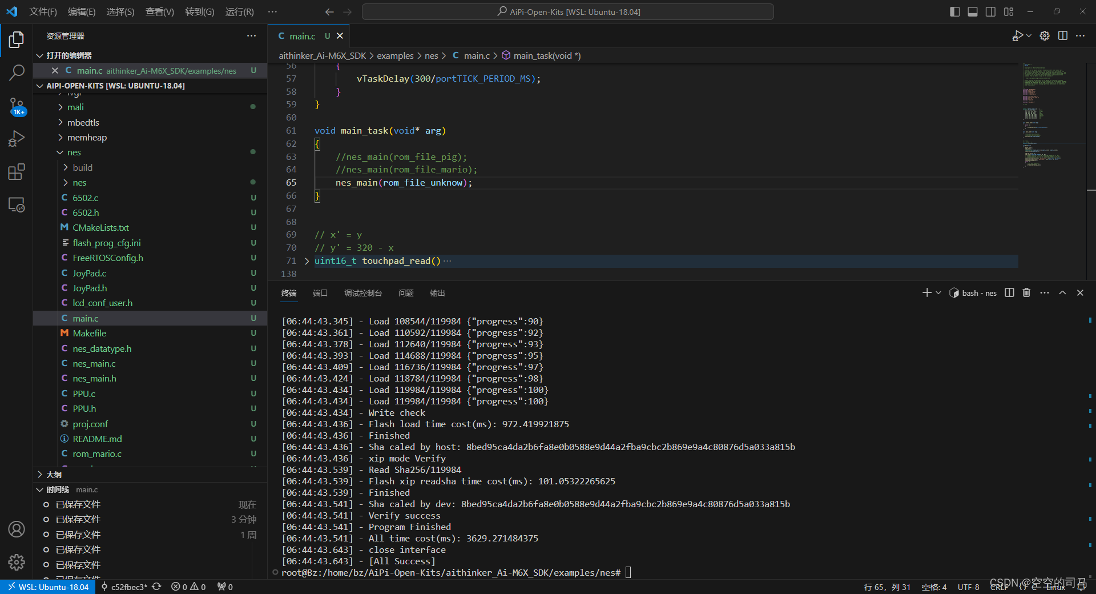
Task: Open the Explorer view in activity bar
Action: click(17, 39)
